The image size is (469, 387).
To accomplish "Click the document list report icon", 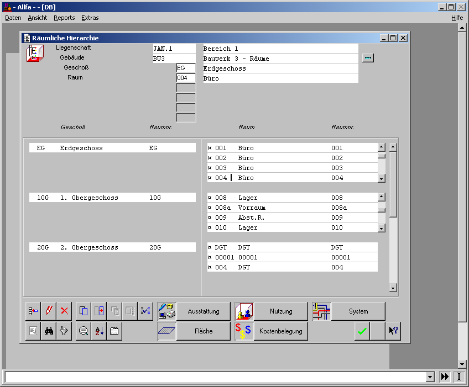I will pyautogui.click(x=33, y=331).
